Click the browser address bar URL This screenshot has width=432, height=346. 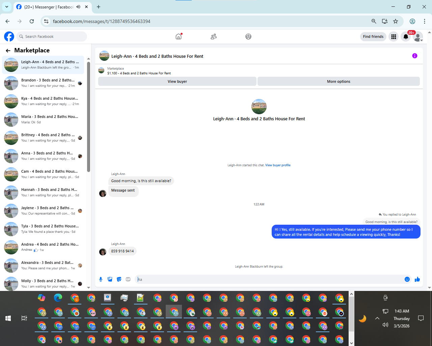[x=102, y=21]
